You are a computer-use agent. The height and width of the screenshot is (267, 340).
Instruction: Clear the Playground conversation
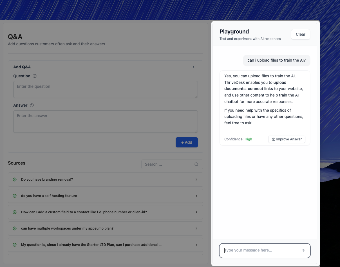300,34
